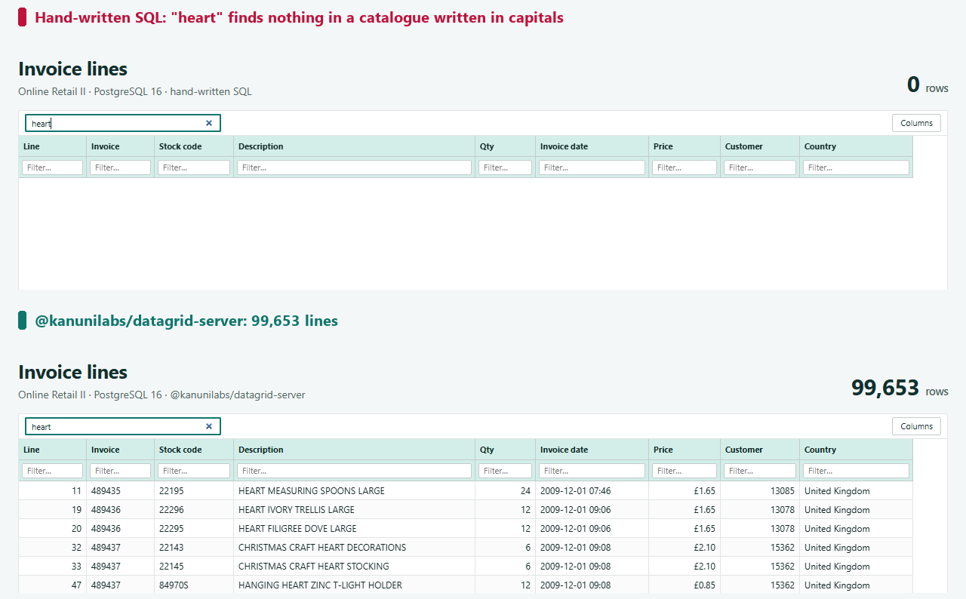Sort by Price header in datagrid-server grid
The image size is (966, 599).
coord(685,450)
